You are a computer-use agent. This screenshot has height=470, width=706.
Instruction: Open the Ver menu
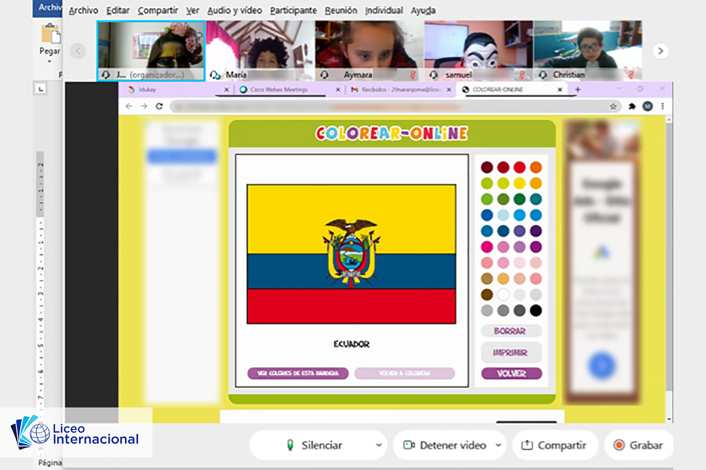tap(193, 10)
